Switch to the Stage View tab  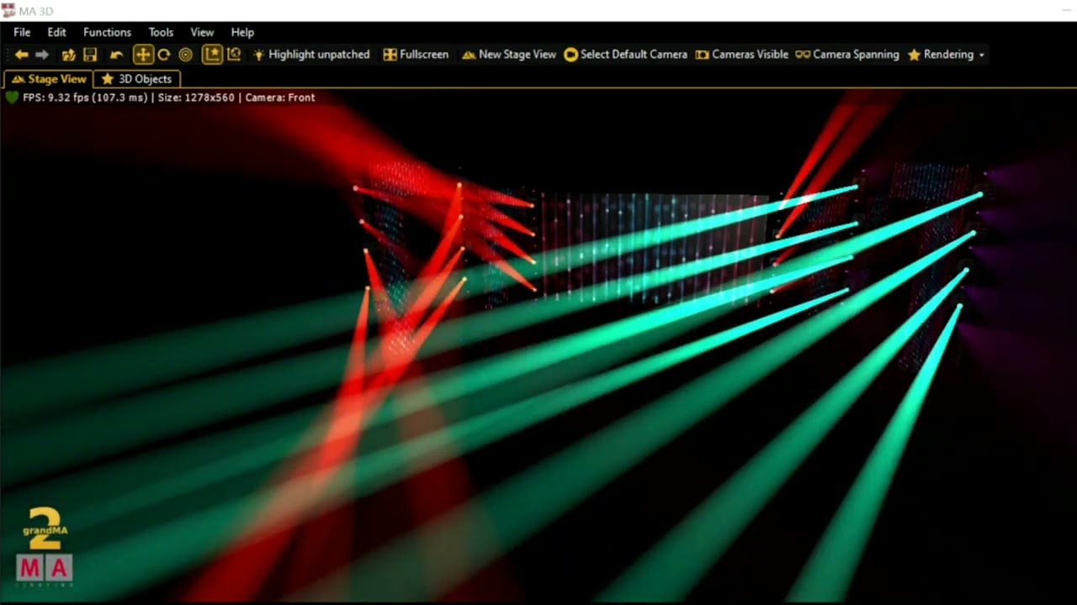[49, 79]
